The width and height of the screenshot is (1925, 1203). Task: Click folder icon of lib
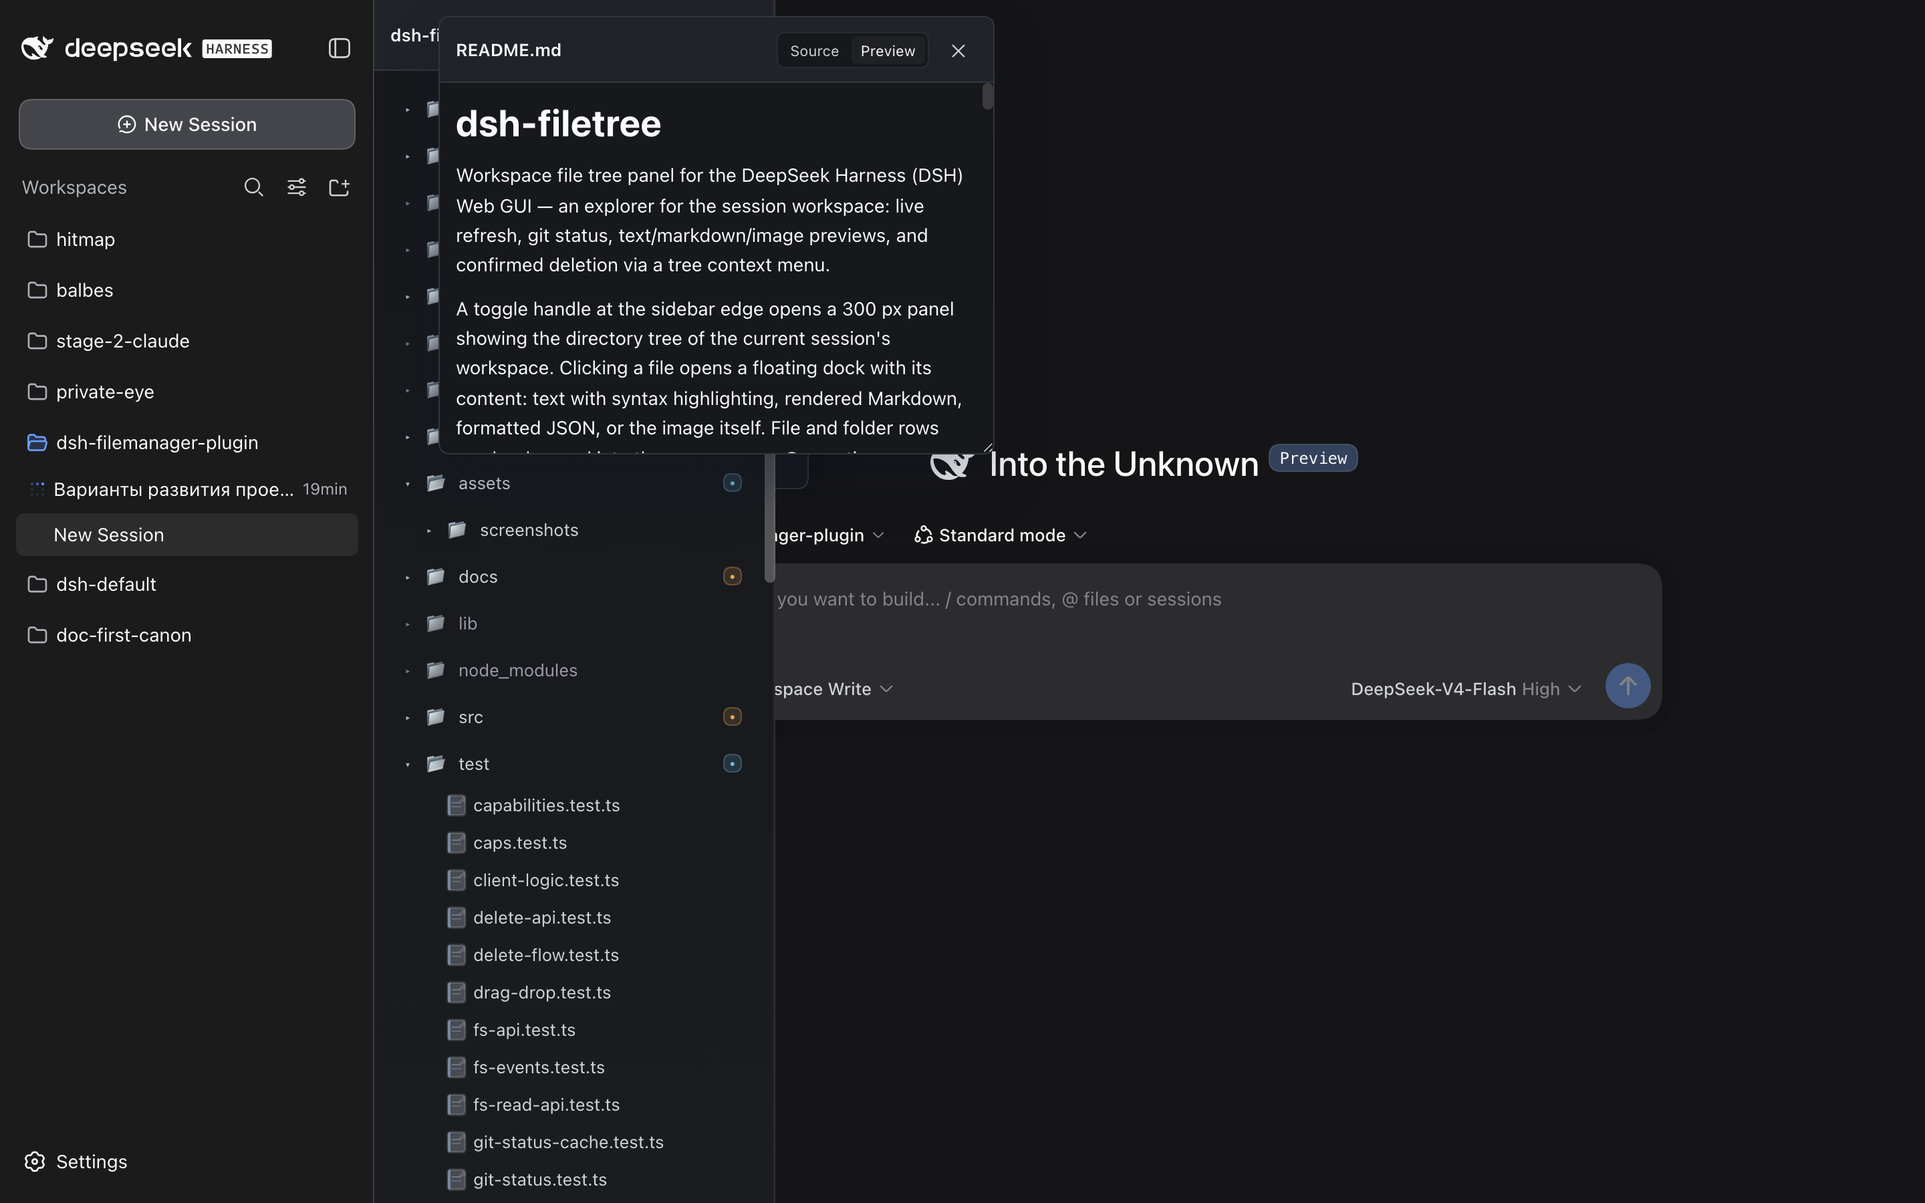[436, 623]
